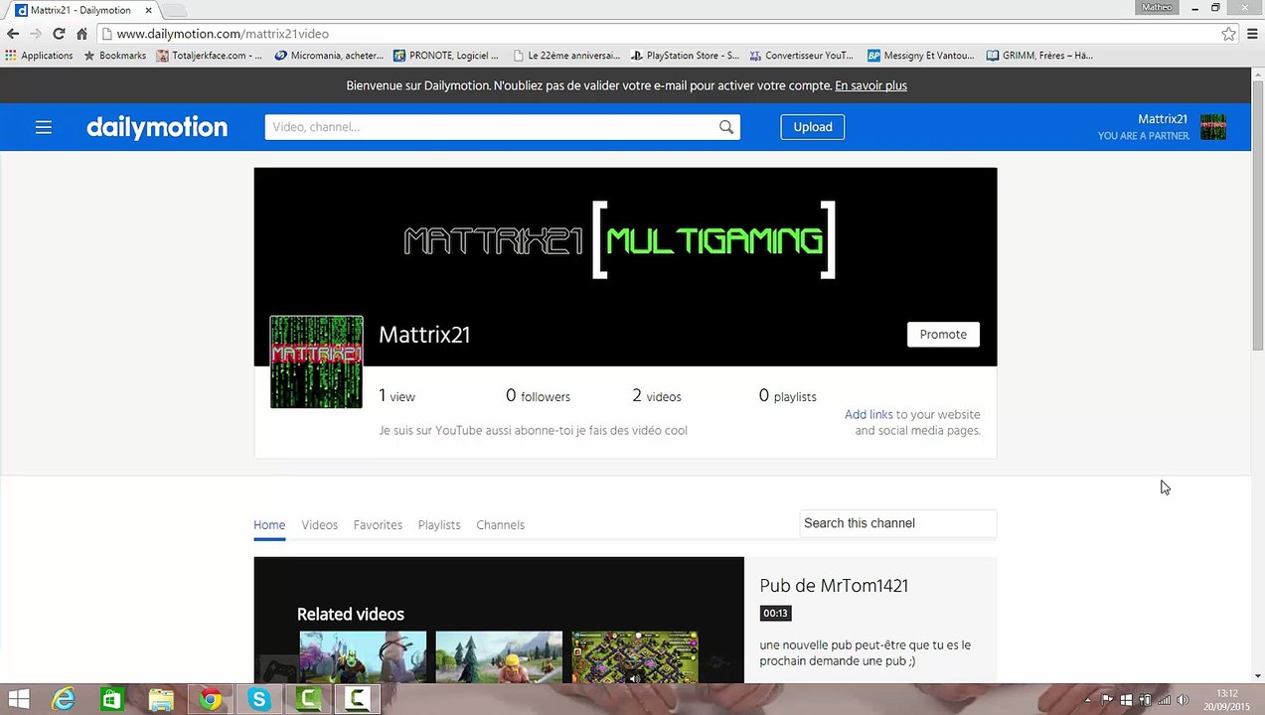Click the Mattrix21 username in header
This screenshot has width=1265, height=715.
point(1163,119)
